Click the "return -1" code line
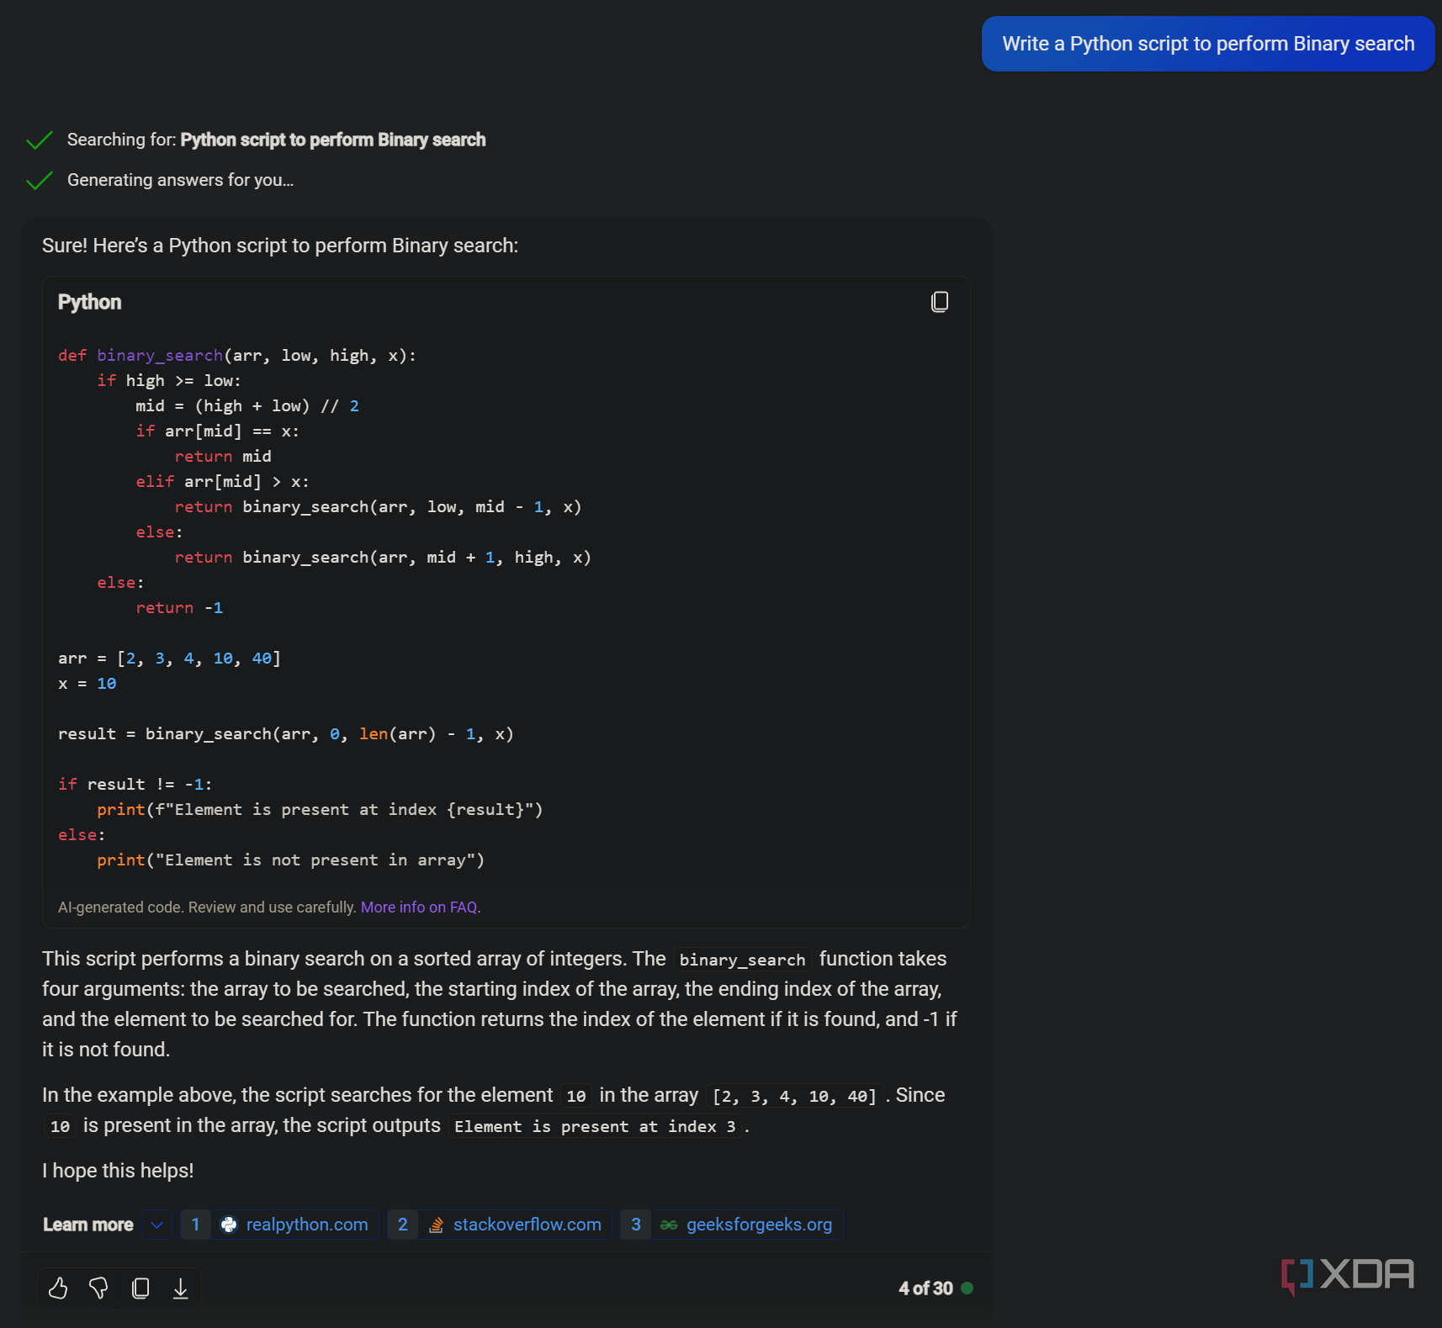The height and width of the screenshot is (1328, 1442). click(x=180, y=608)
